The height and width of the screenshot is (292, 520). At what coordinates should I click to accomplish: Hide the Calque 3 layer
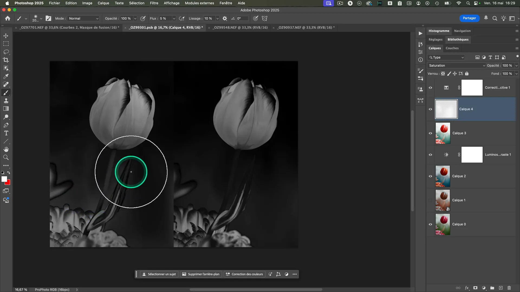(x=430, y=133)
